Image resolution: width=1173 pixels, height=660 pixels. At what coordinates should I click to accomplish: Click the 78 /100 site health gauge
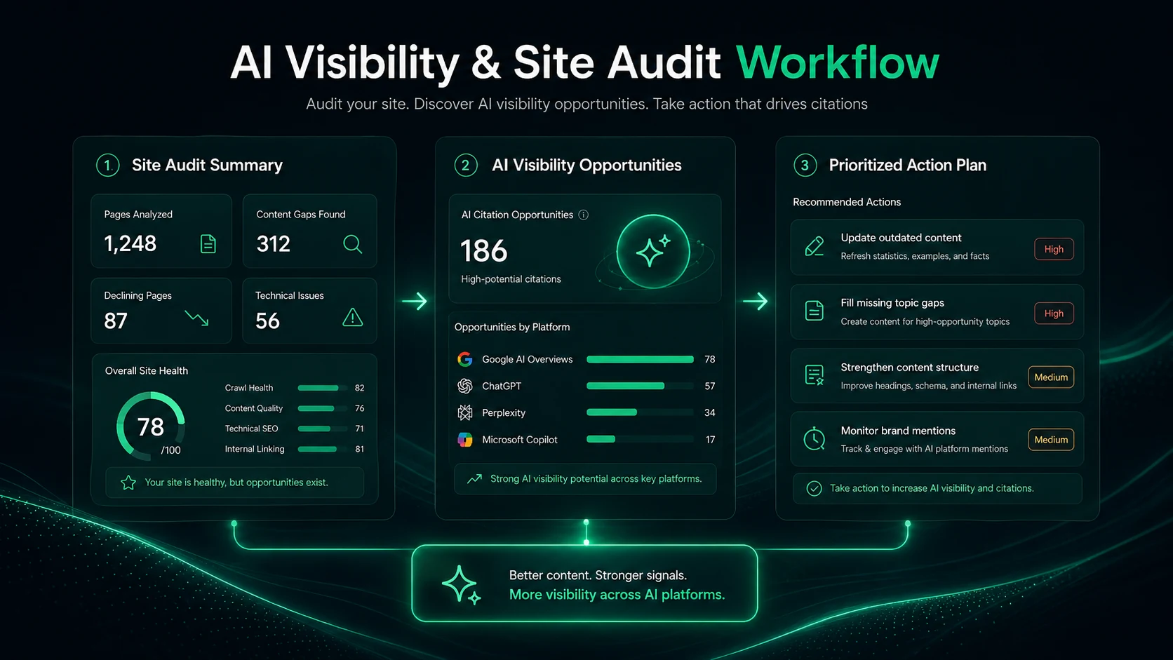[150, 426]
